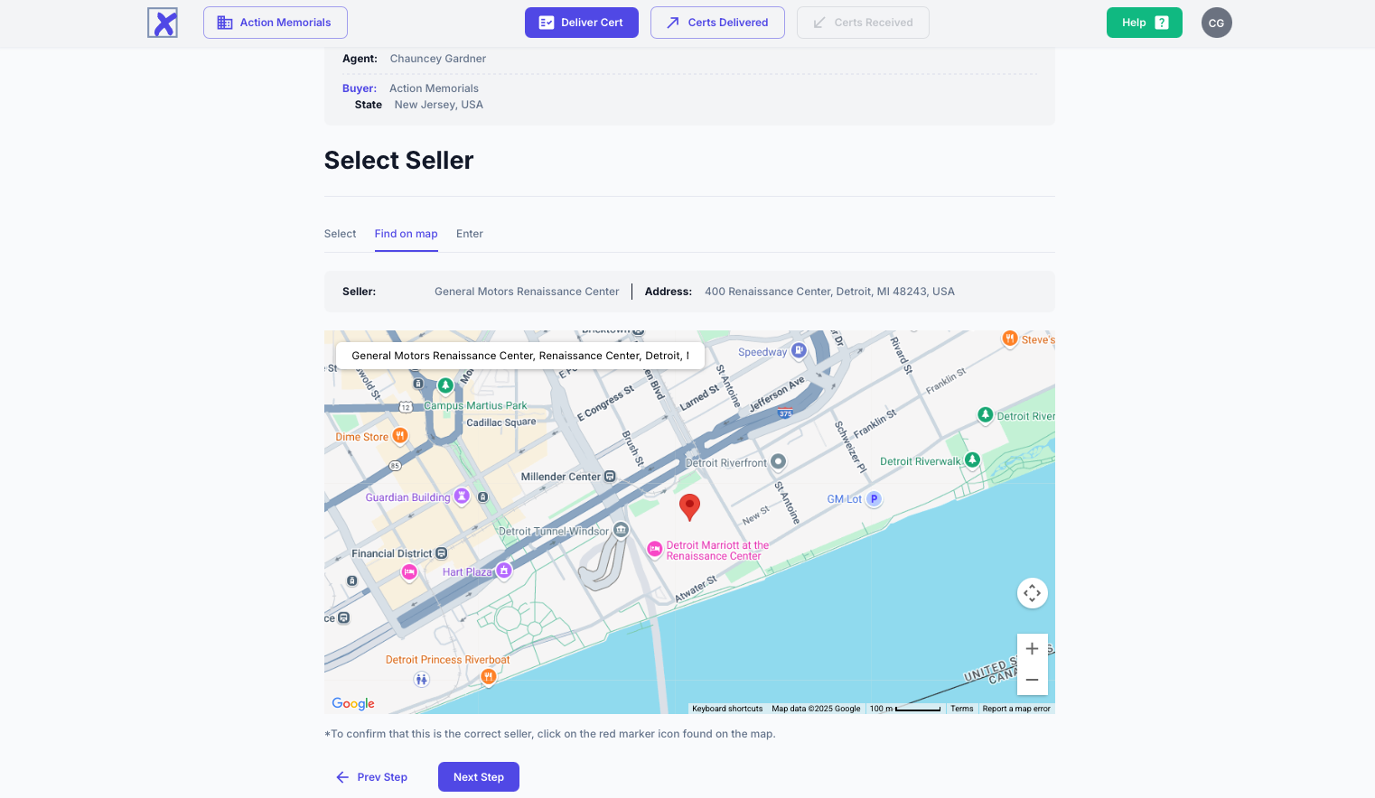Click the Chauncey Gardner agent name

438,59
